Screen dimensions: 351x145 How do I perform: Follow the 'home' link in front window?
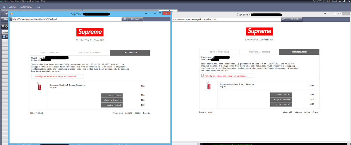tap(32, 113)
